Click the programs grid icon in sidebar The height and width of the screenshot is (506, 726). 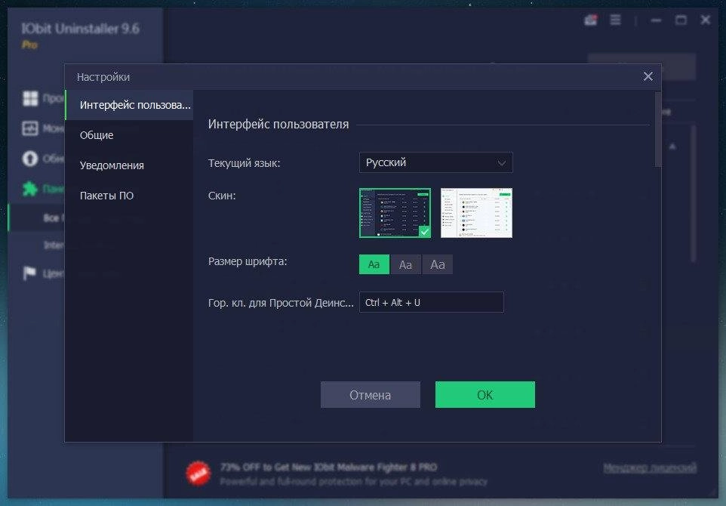coord(30,98)
